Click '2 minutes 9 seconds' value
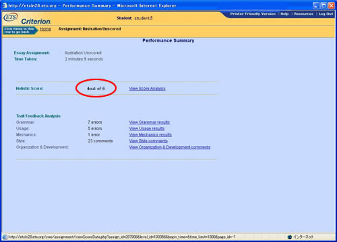 tap(84, 59)
